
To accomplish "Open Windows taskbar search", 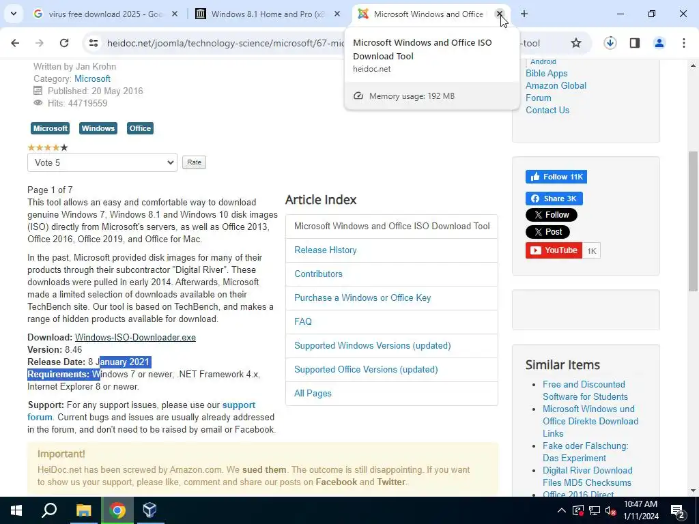I will 49,510.
